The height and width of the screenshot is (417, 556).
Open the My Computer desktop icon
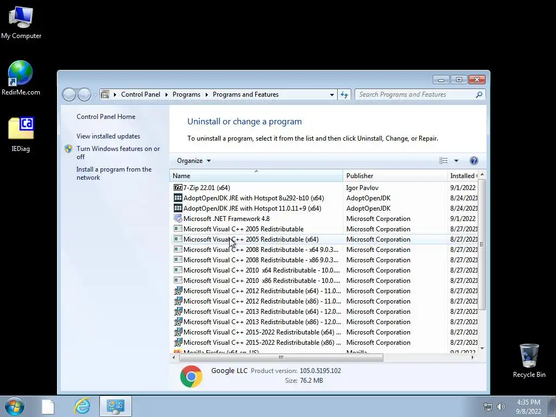(21, 23)
